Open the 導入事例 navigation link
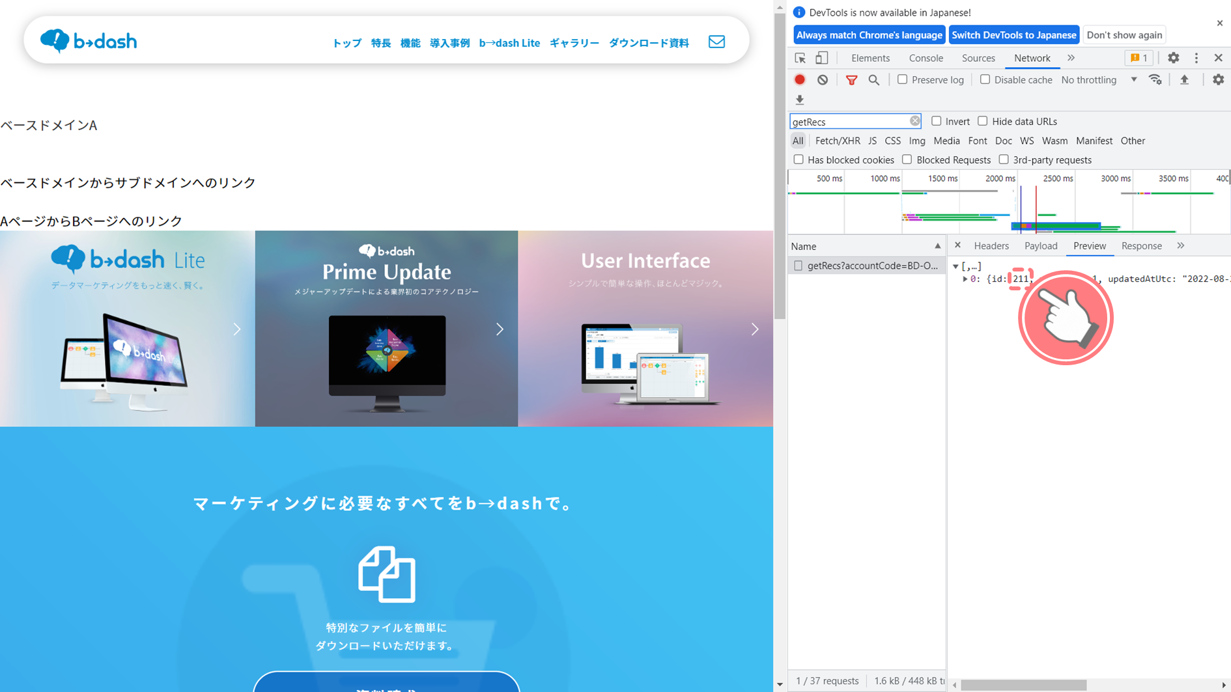 449,43
